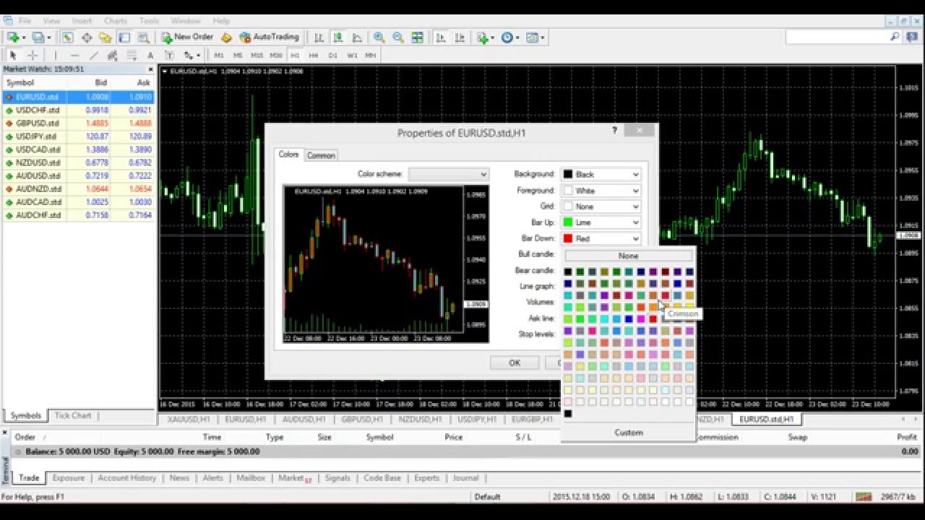Open the Indicators list icon
The image size is (925, 520).
pos(483,38)
